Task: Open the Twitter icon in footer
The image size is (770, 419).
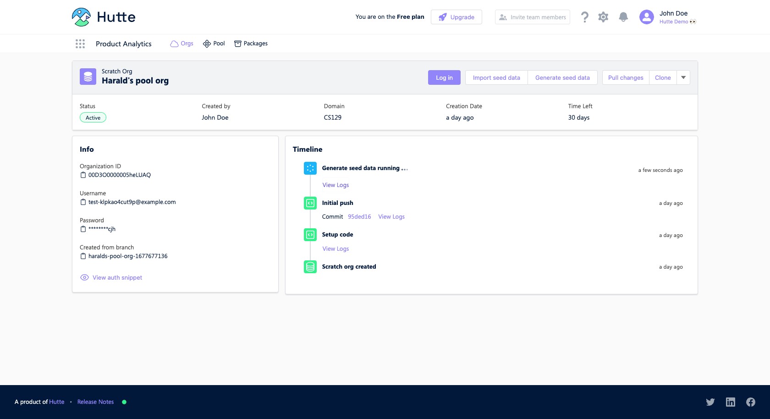Action: click(x=710, y=402)
